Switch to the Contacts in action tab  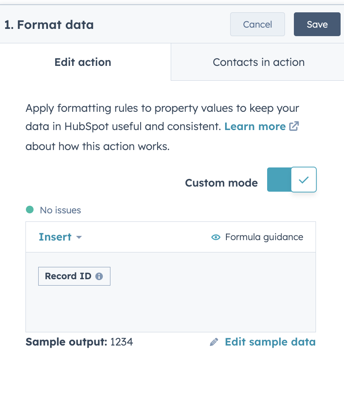[258, 62]
